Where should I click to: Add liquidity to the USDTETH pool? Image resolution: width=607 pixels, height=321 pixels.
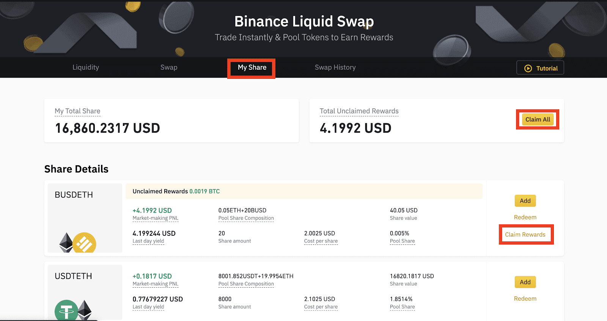pos(525,282)
